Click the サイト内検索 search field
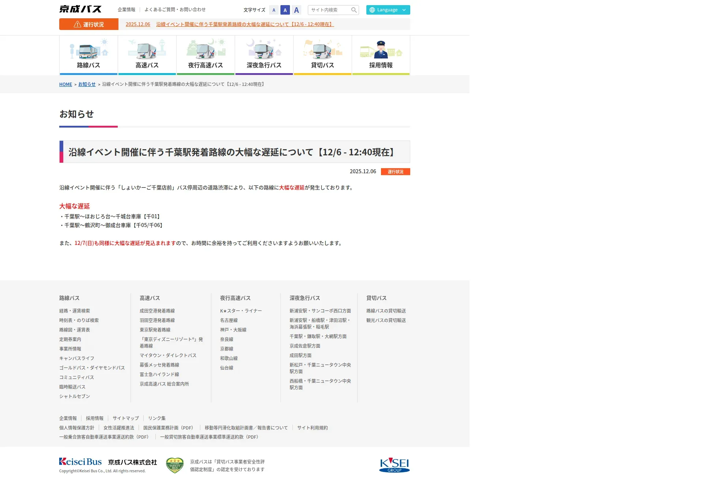702x484 pixels. click(x=329, y=10)
